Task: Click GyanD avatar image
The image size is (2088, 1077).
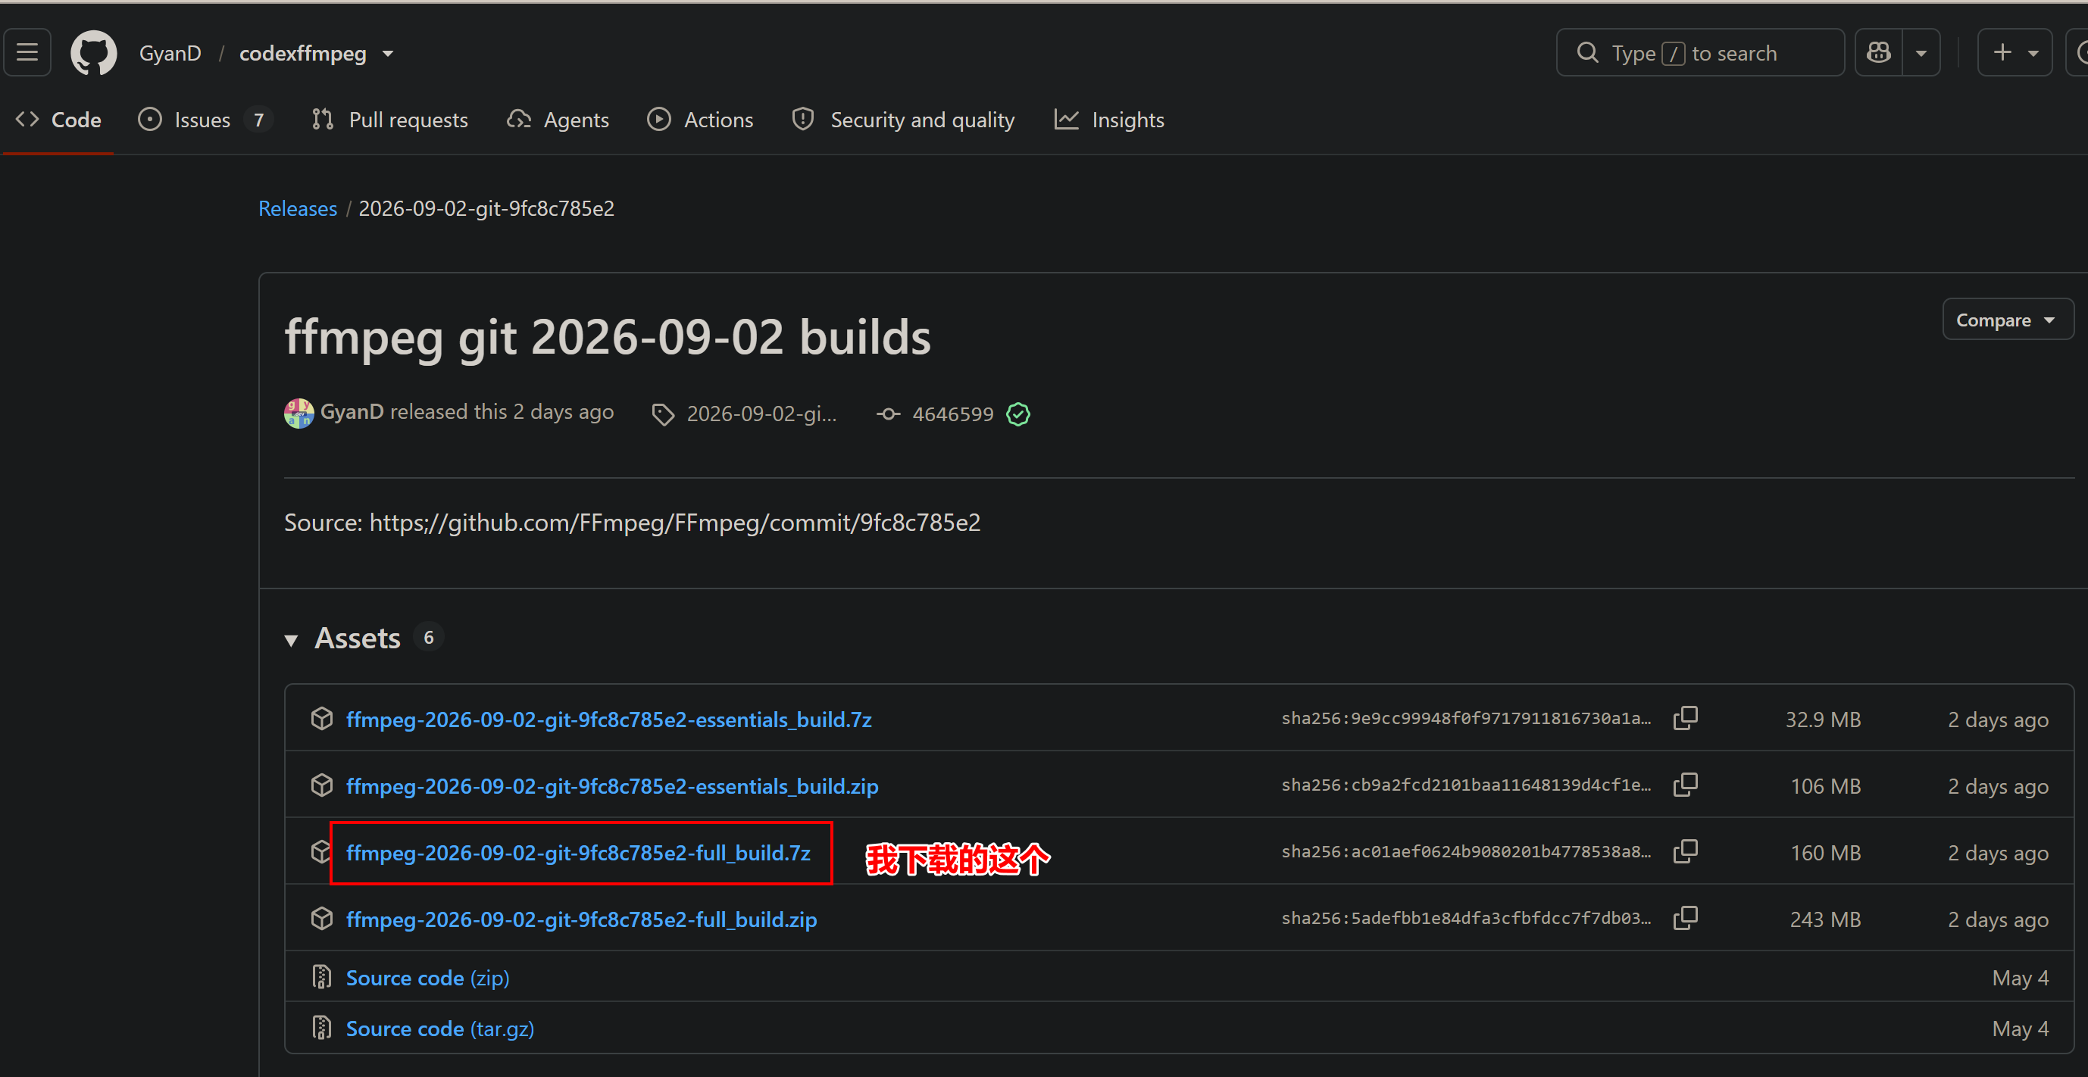Action: [299, 414]
